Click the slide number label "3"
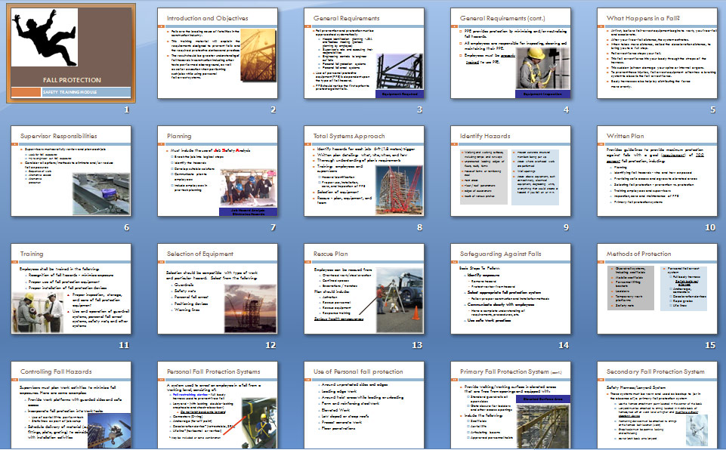This screenshot has width=726, height=450. [x=419, y=109]
